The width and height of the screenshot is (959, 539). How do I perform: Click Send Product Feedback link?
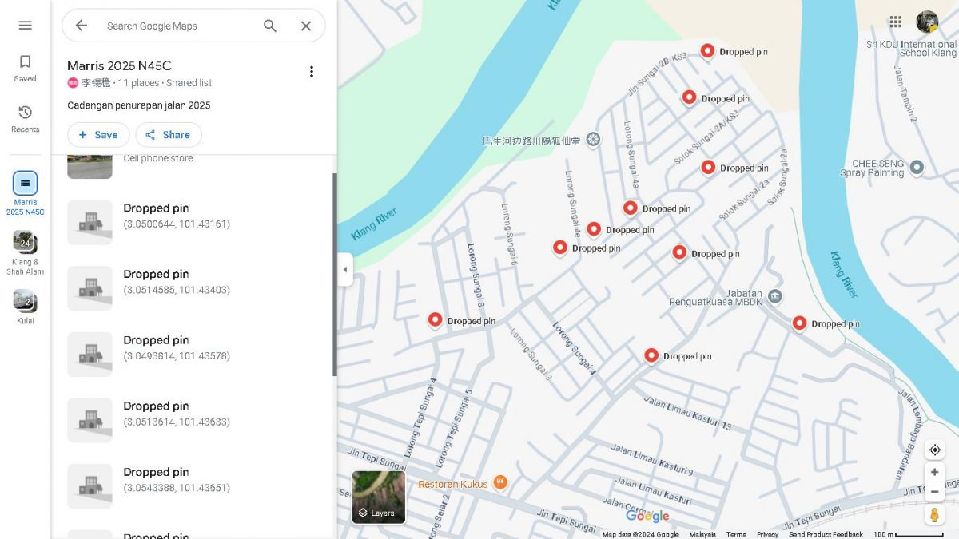[x=826, y=534]
